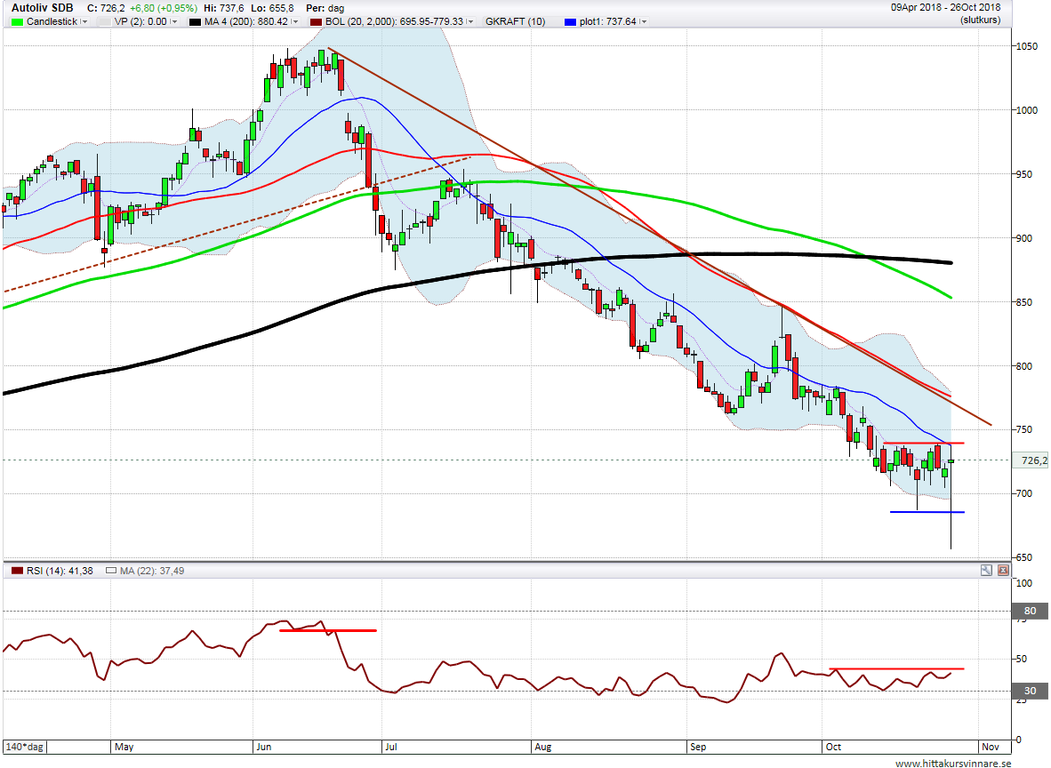Open the BOL (20, 2,000) dropdown arrow

point(469,21)
